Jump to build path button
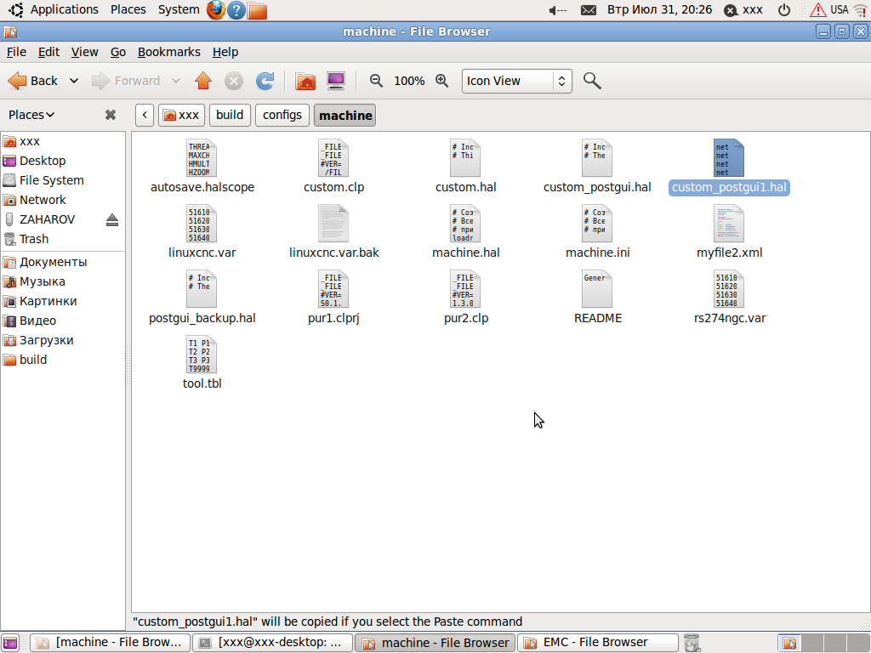This screenshot has width=871, height=653. click(x=230, y=115)
